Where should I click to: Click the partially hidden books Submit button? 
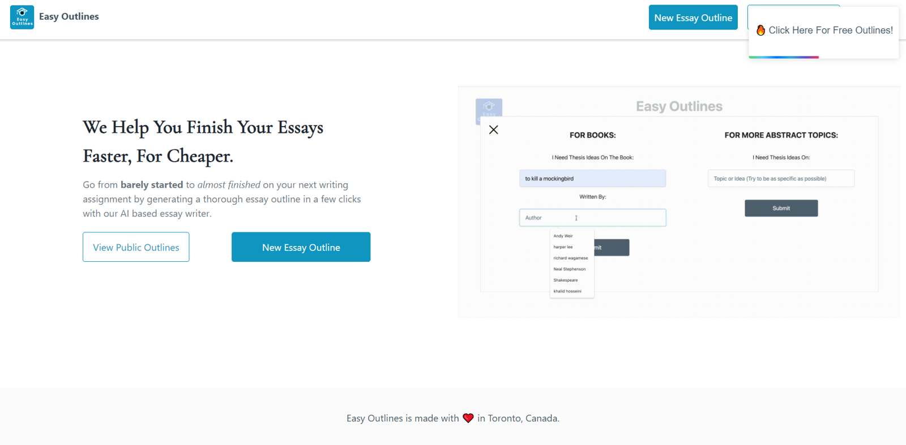point(612,248)
